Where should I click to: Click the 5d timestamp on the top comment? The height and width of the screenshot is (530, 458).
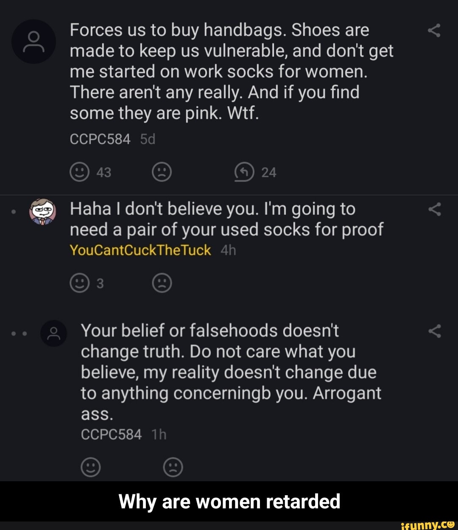coord(148,139)
